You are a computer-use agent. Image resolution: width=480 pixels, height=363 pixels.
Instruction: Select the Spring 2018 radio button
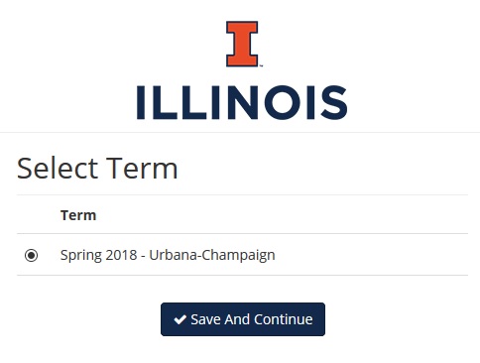[x=31, y=255]
